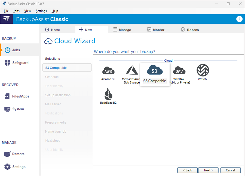The image size is (245, 176).
Task: Open the Help menu
Action: click(55, 11)
